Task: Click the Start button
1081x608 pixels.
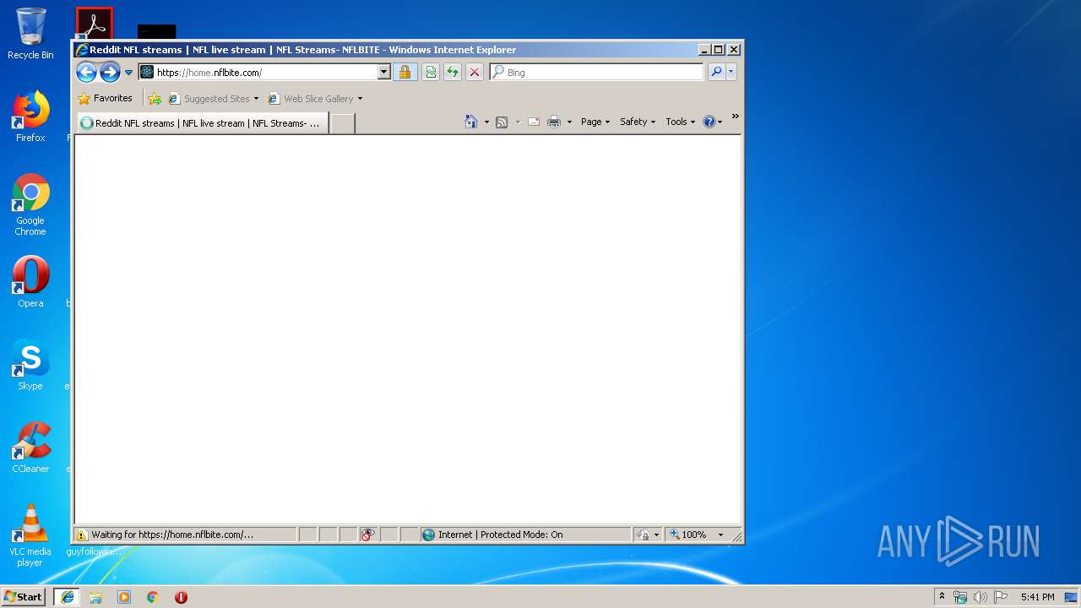Action: (x=24, y=596)
